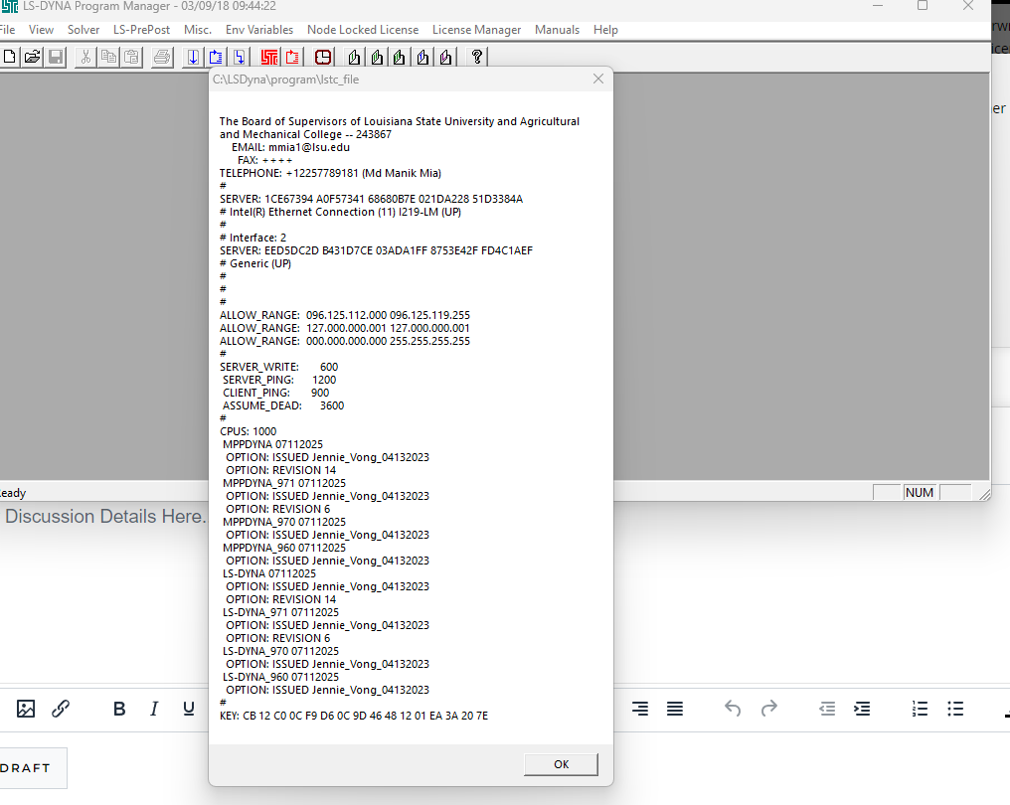Toggle italic formatting in the discussion editor
The height and width of the screenshot is (805, 1010).
click(154, 709)
